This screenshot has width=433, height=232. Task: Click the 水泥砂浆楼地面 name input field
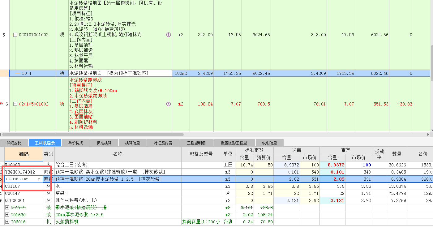click(120, 73)
